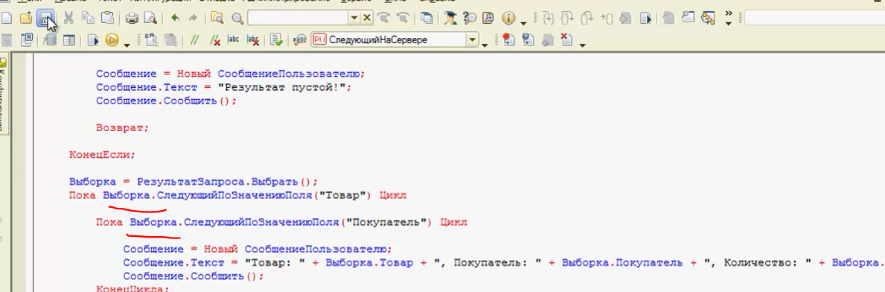Click the "Покупатель" string literal
This screenshot has height=292, width=885.
[389, 223]
